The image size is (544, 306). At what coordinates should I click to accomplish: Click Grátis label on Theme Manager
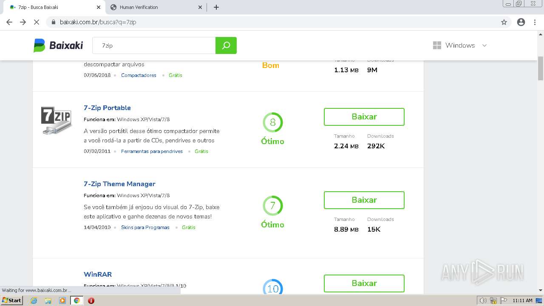tap(189, 227)
